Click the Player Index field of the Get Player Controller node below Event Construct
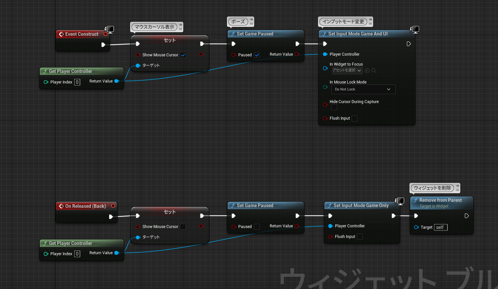Viewport: 498px width, 289px height. [77, 82]
